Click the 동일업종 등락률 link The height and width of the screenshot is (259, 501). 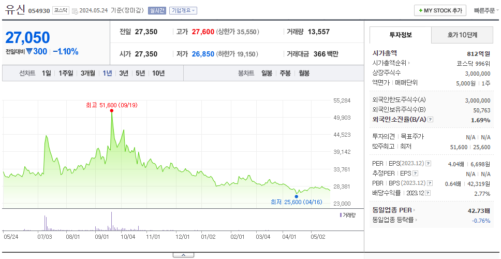(x=393, y=220)
